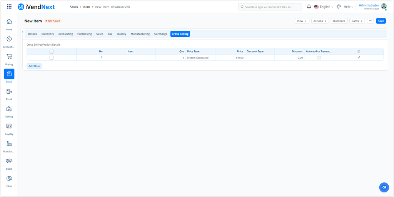Image resolution: width=394 pixels, height=197 pixels.
Task: Click the pencil edit icon in row 1
Action: 359,58
